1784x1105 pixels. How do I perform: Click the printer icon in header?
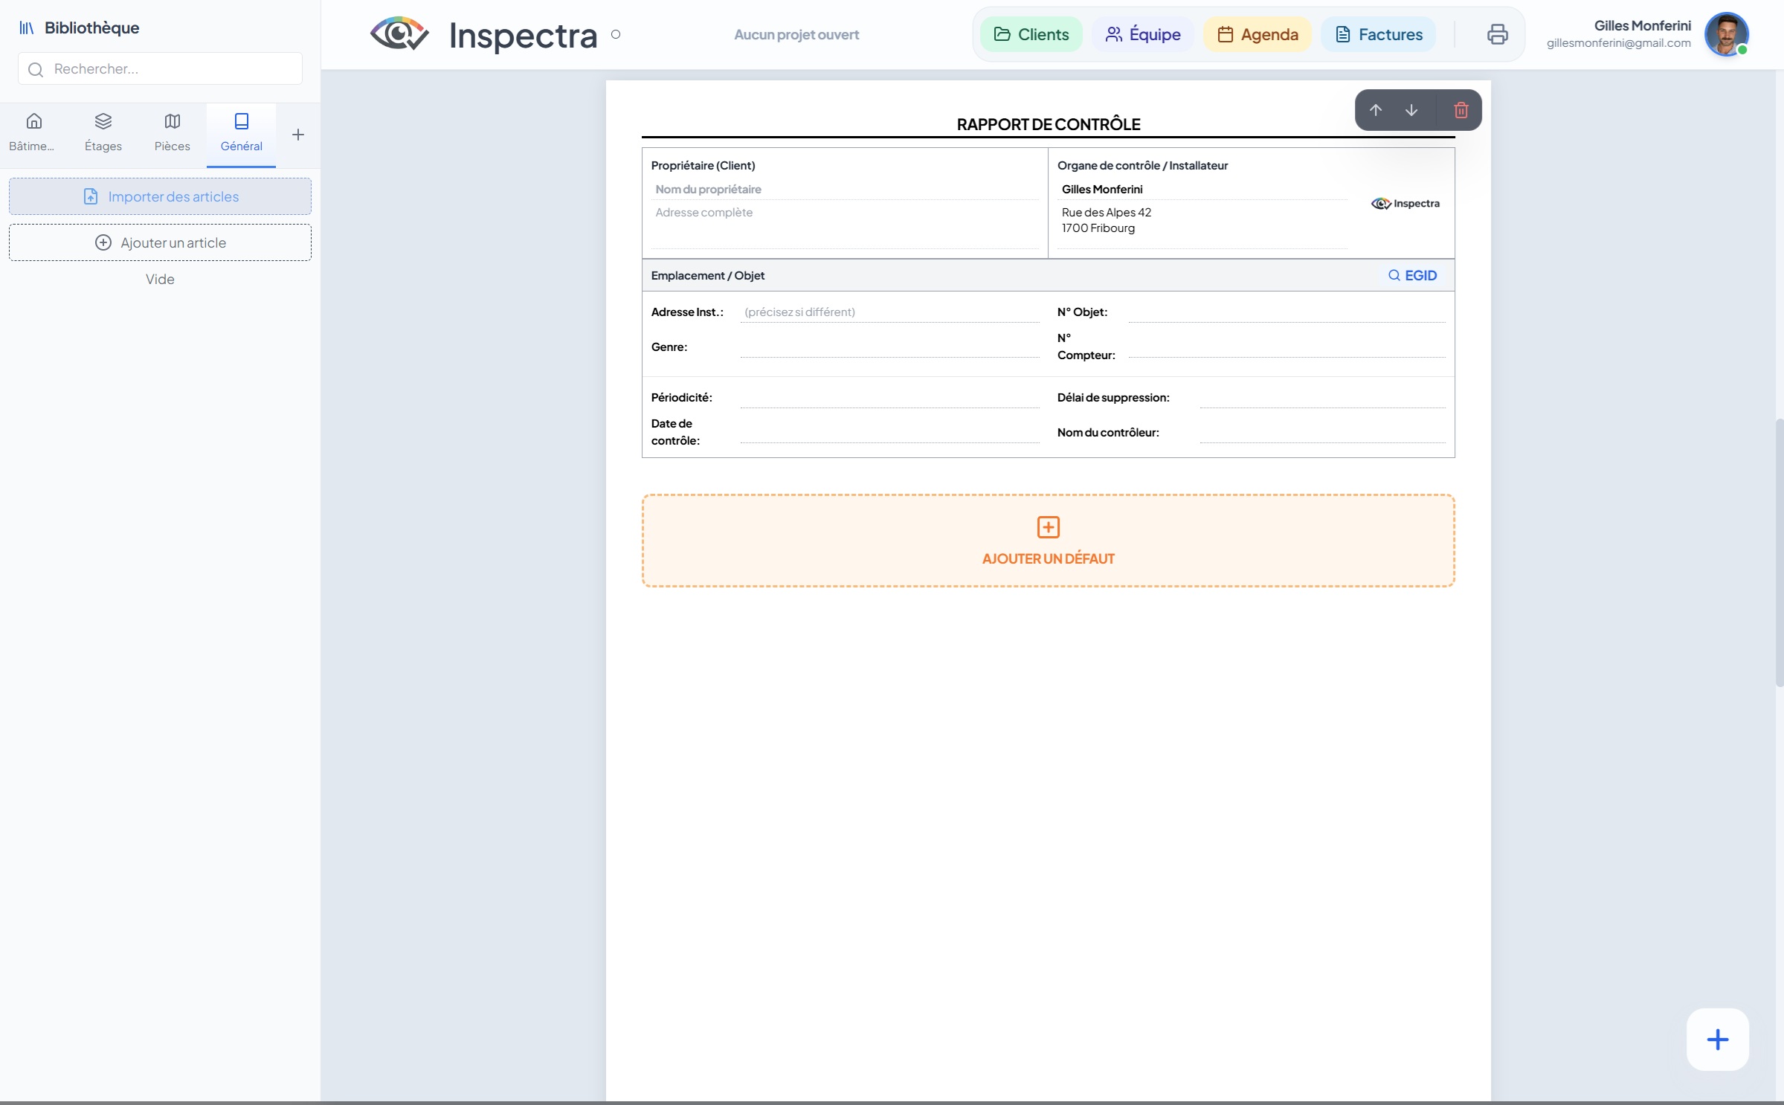1497,34
